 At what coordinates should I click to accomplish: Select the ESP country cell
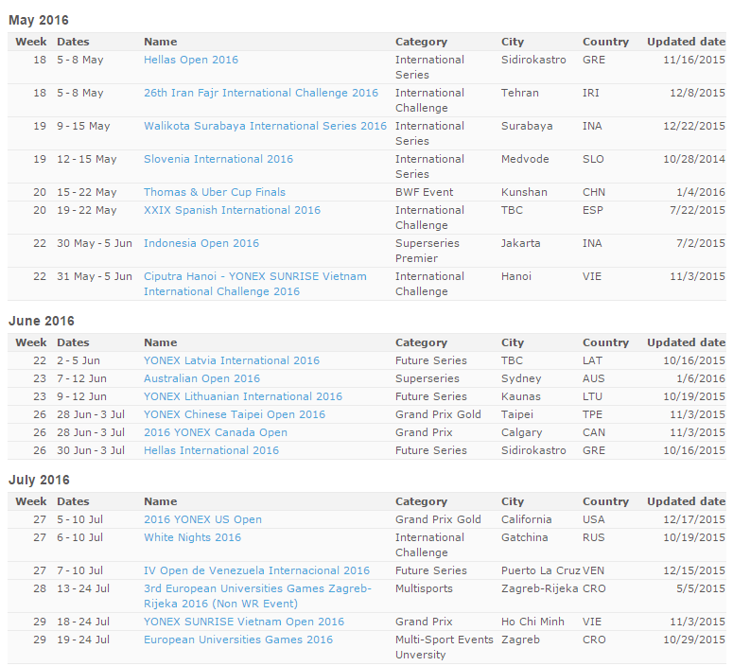[x=593, y=210]
